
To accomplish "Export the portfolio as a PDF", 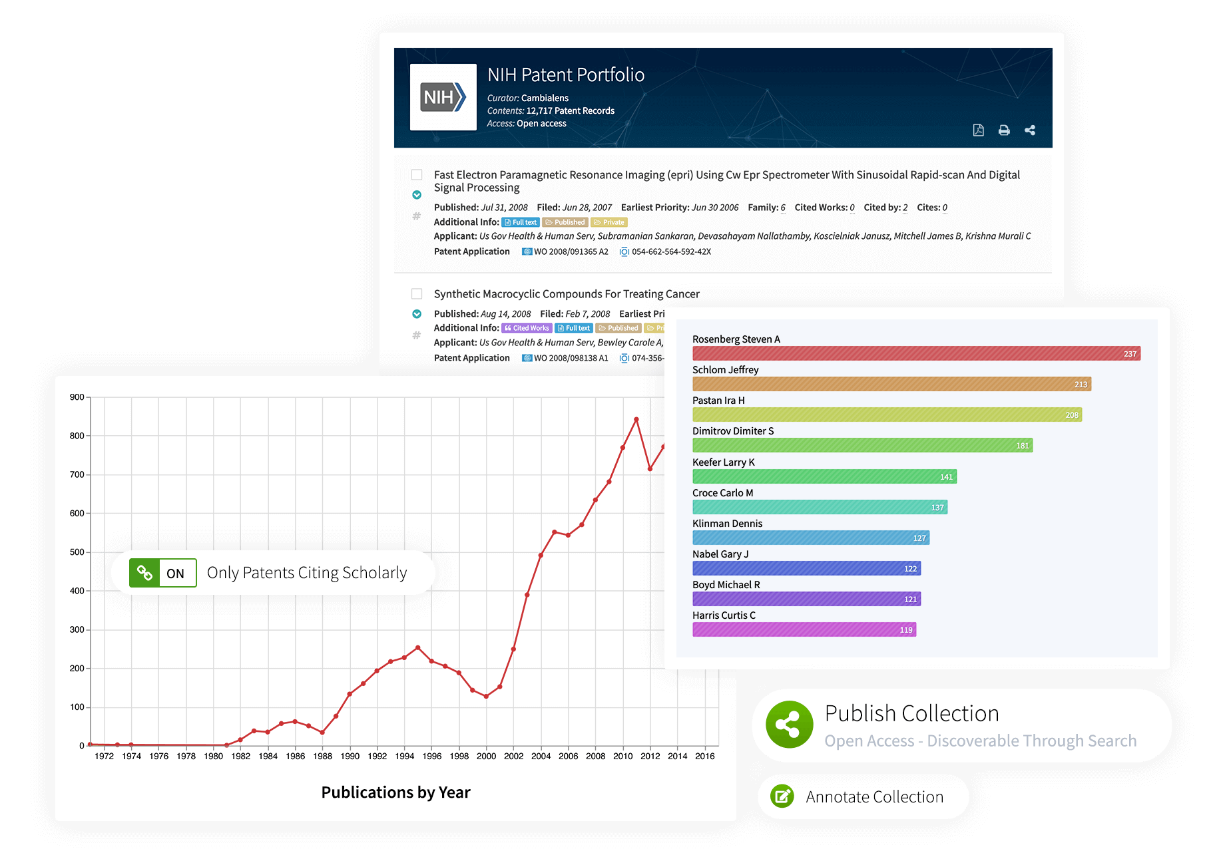I will pos(978,130).
